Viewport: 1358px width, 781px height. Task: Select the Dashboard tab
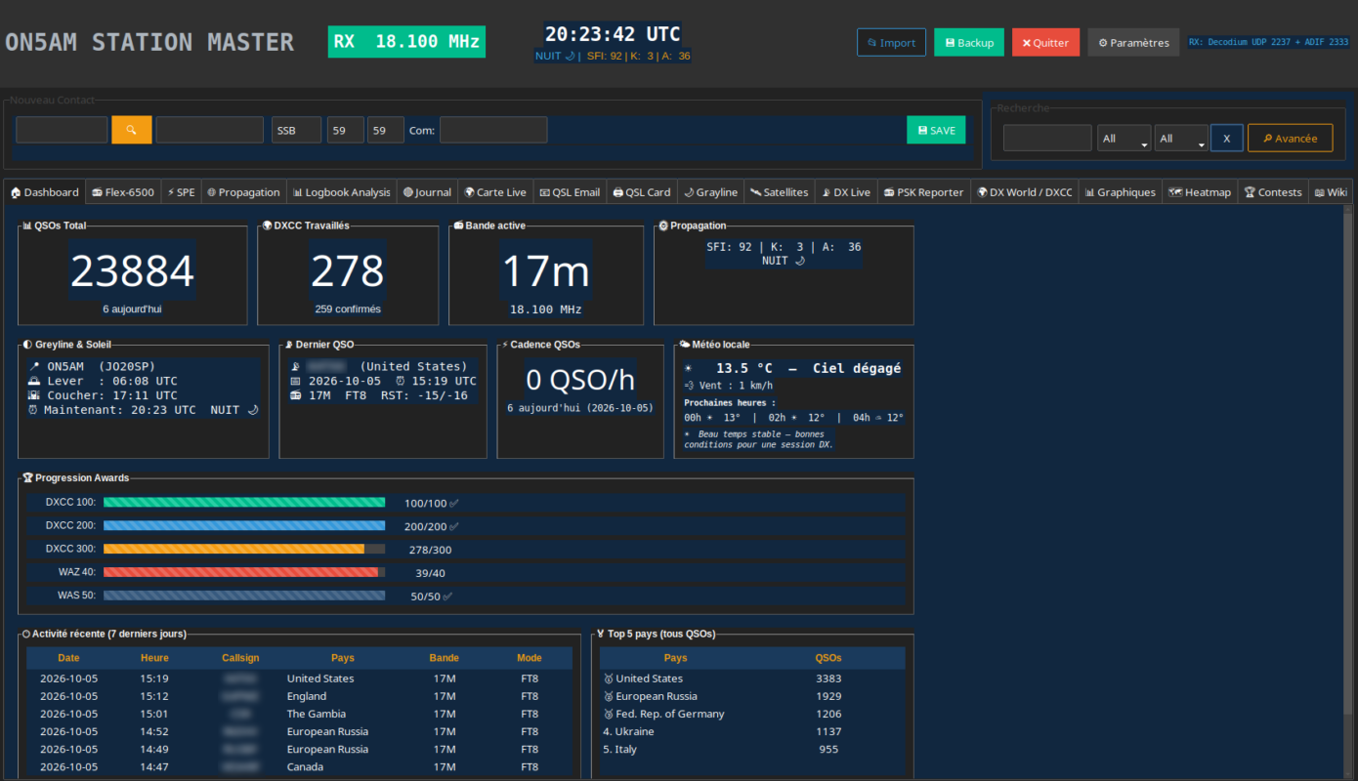[x=45, y=192]
